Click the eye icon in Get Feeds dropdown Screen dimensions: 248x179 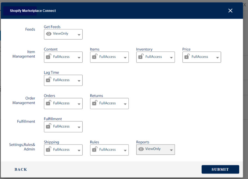tap(49, 34)
